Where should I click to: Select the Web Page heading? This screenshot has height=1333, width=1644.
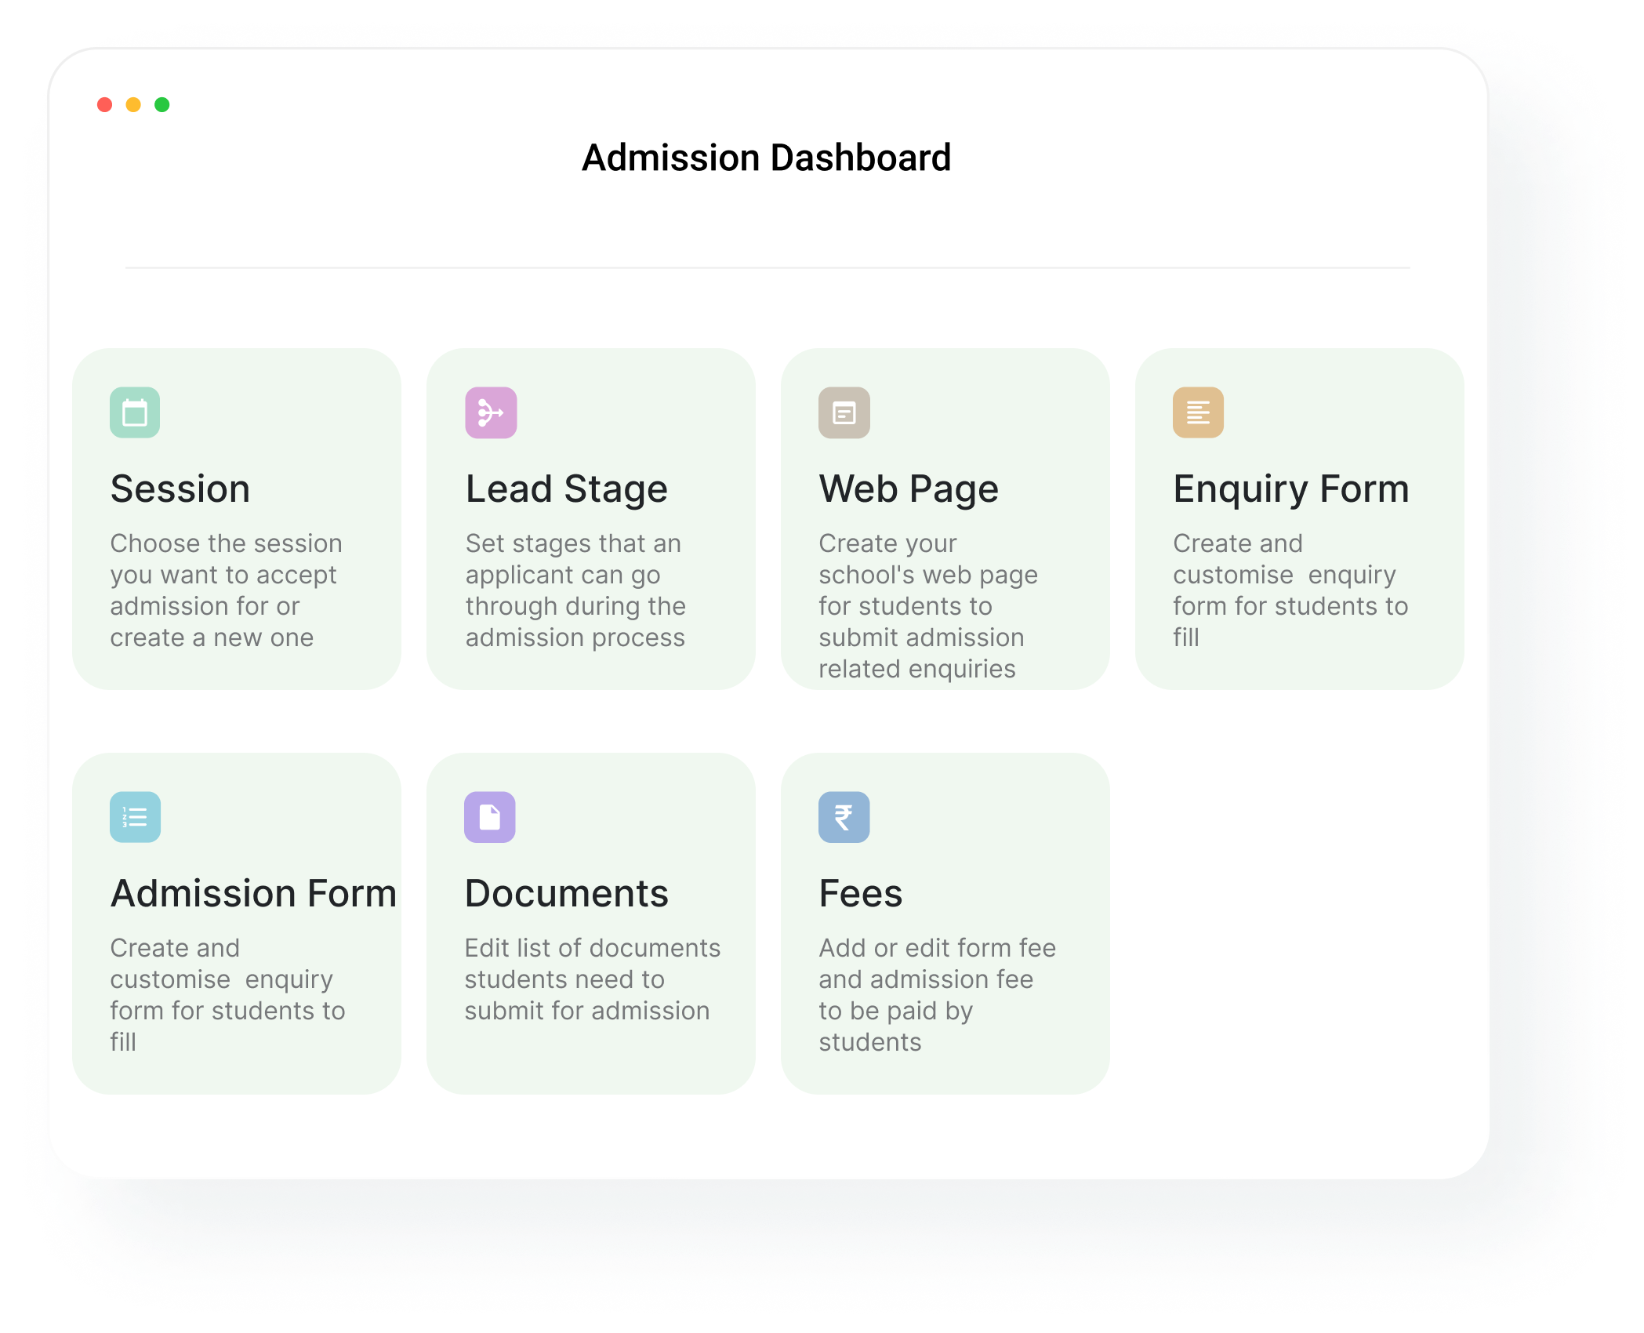click(909, 489)
